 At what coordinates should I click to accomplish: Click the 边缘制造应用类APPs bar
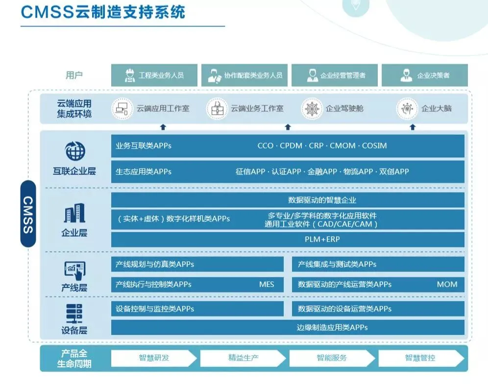coord(288,328)
